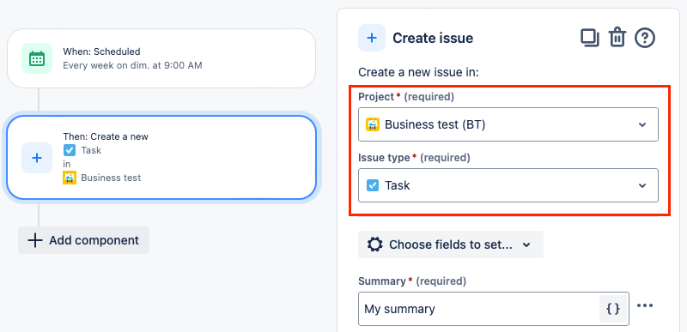Click the Project dropdown chevron arrow
Image resolution: width=687 pixels, height=332 pixels.
pos(642,124)
